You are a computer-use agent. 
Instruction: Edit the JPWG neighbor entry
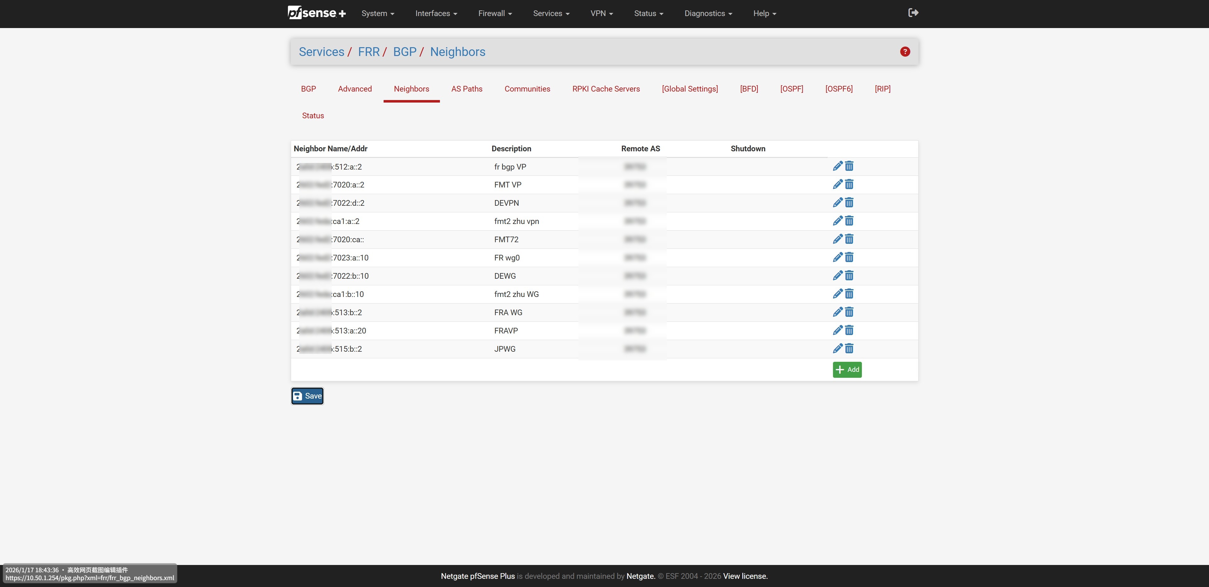[837, 349]
